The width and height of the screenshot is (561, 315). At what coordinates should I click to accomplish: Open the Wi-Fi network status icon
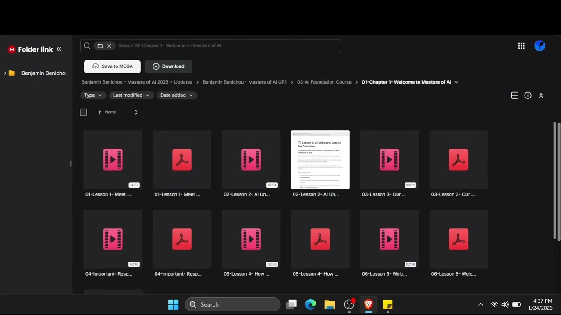[494, 304]
